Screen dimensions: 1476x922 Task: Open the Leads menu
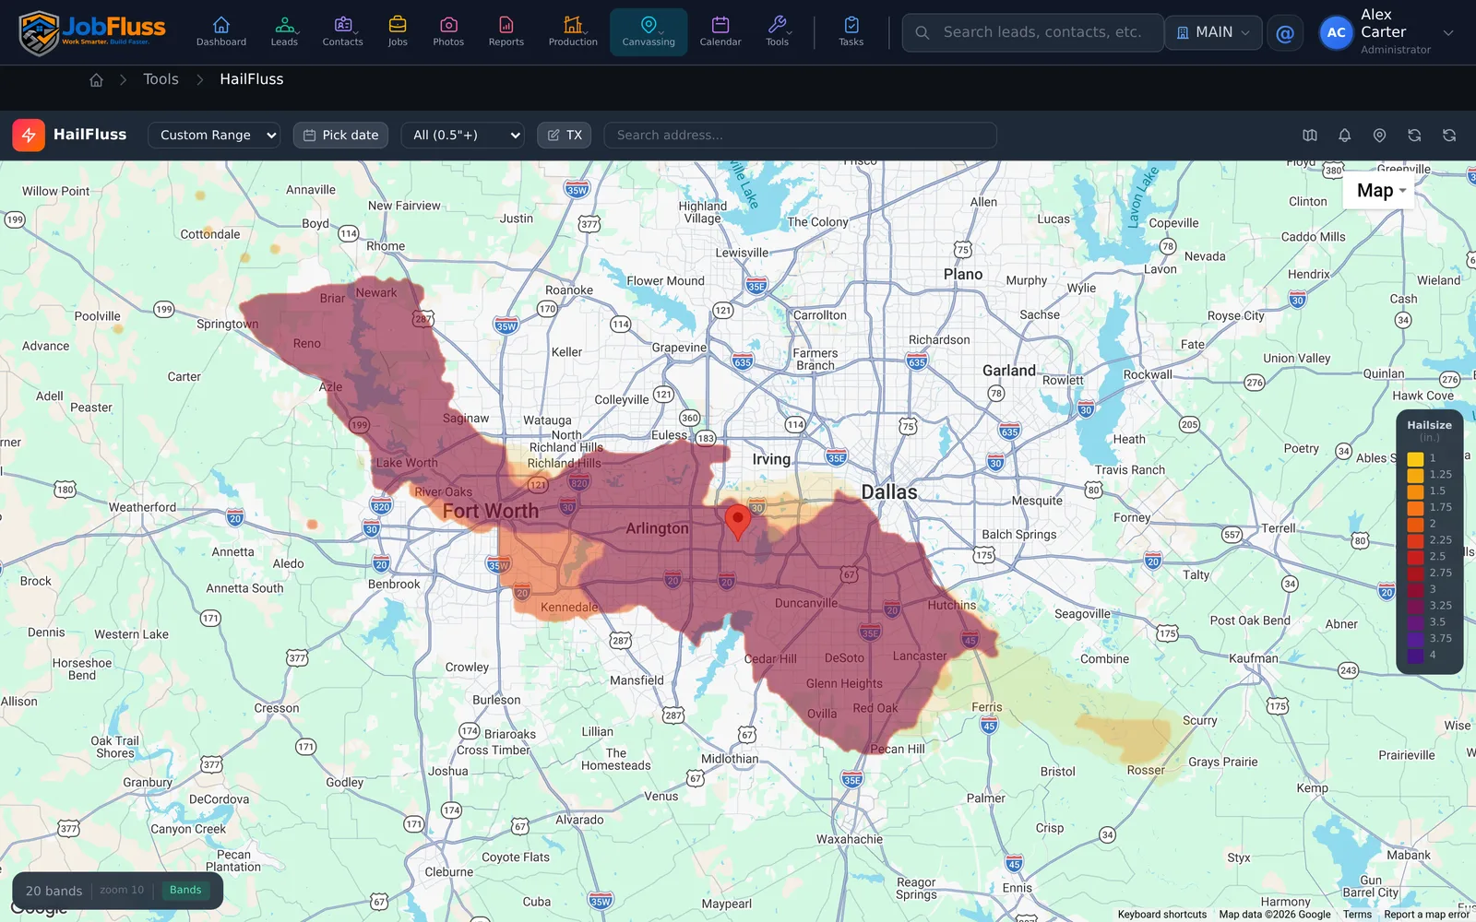[284, 31]
